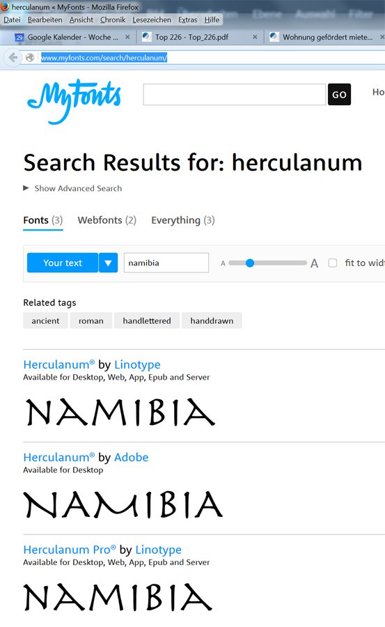Click the GO search button

pyautogui.click(x=340, y=94)
